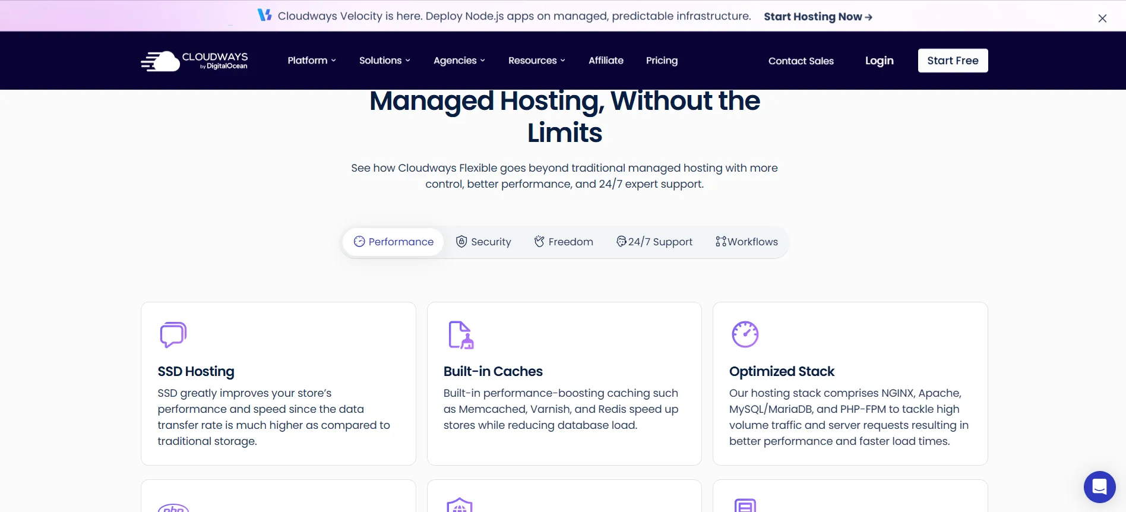Click the Optimized Stack speedometer icon
The width and height of the screenshot is (1126, 512).
[745, 334]
